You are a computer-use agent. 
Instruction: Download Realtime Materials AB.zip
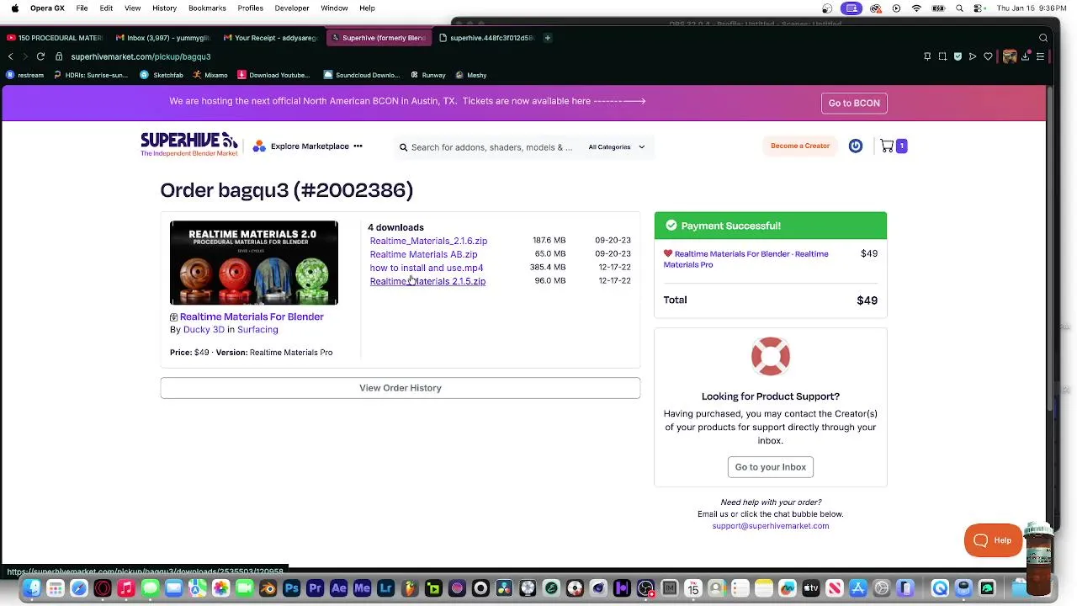tap(423, 254)
